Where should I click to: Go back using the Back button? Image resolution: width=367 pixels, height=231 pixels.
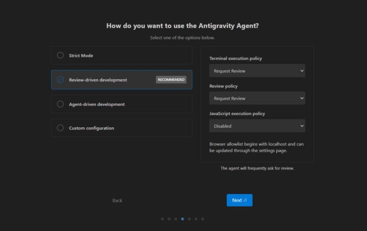[x=117, y=201]
